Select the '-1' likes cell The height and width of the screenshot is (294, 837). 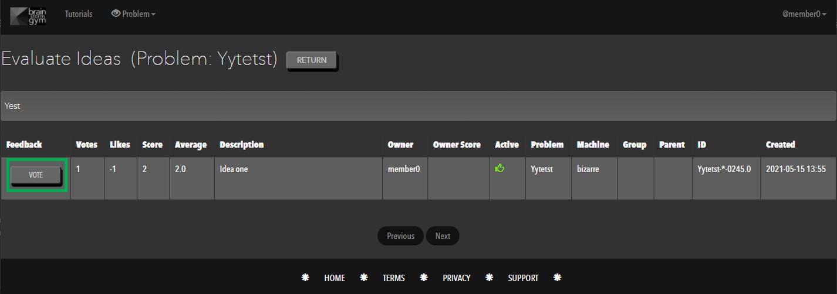click(x=121, y=178)
